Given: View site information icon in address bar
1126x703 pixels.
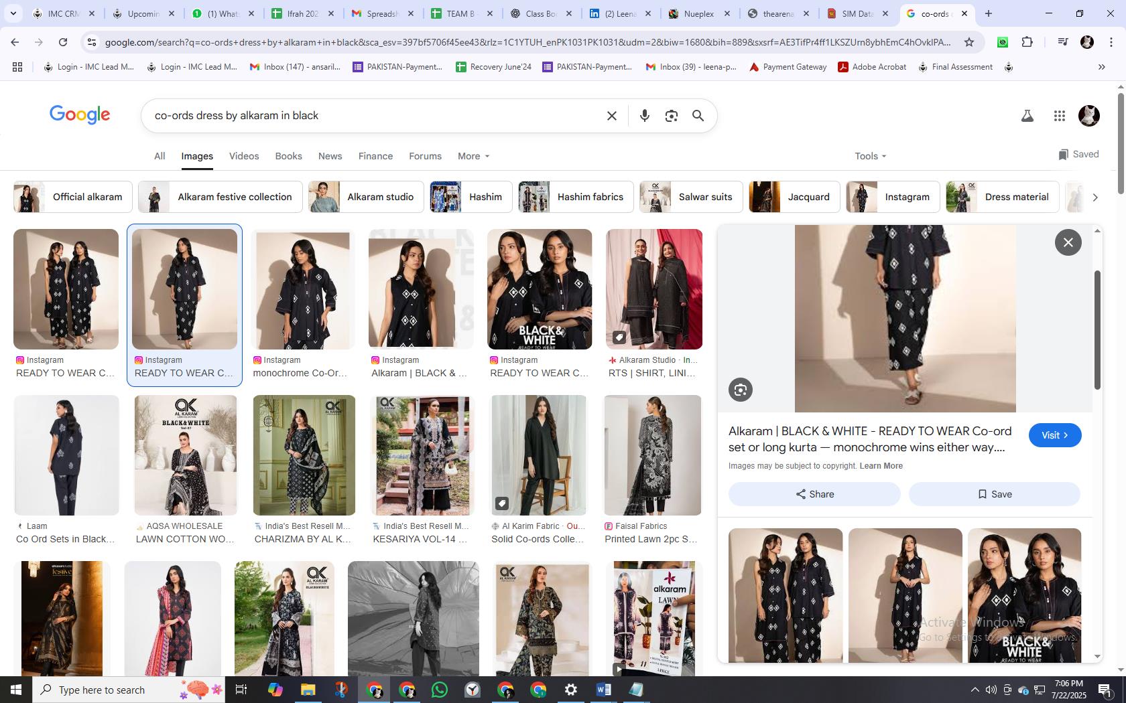Looking at the screenshot, I should coord(91,42).
